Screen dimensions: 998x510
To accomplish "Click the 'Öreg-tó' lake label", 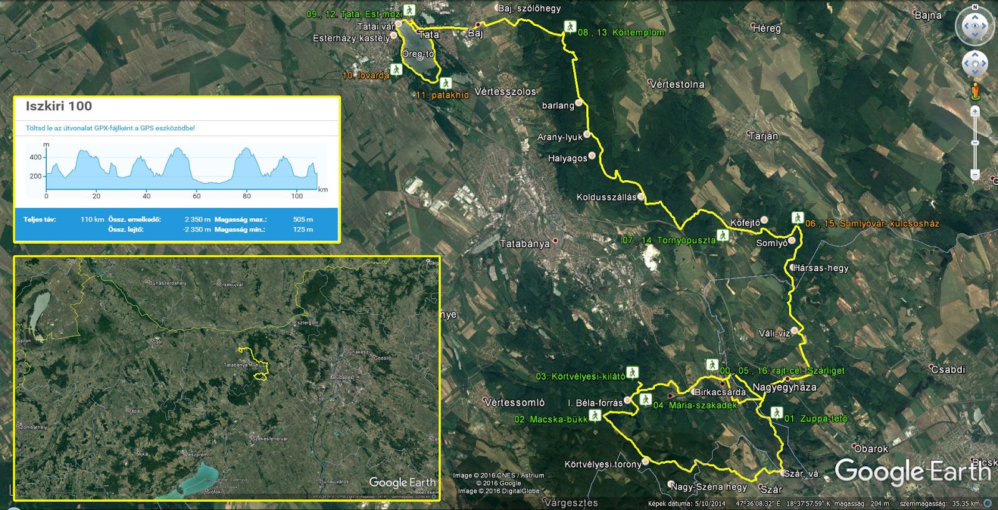I will coord(418,54).
